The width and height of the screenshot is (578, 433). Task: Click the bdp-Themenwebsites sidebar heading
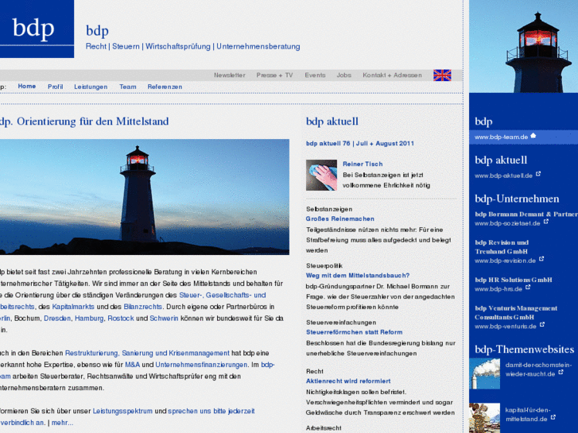pos(524,349)
